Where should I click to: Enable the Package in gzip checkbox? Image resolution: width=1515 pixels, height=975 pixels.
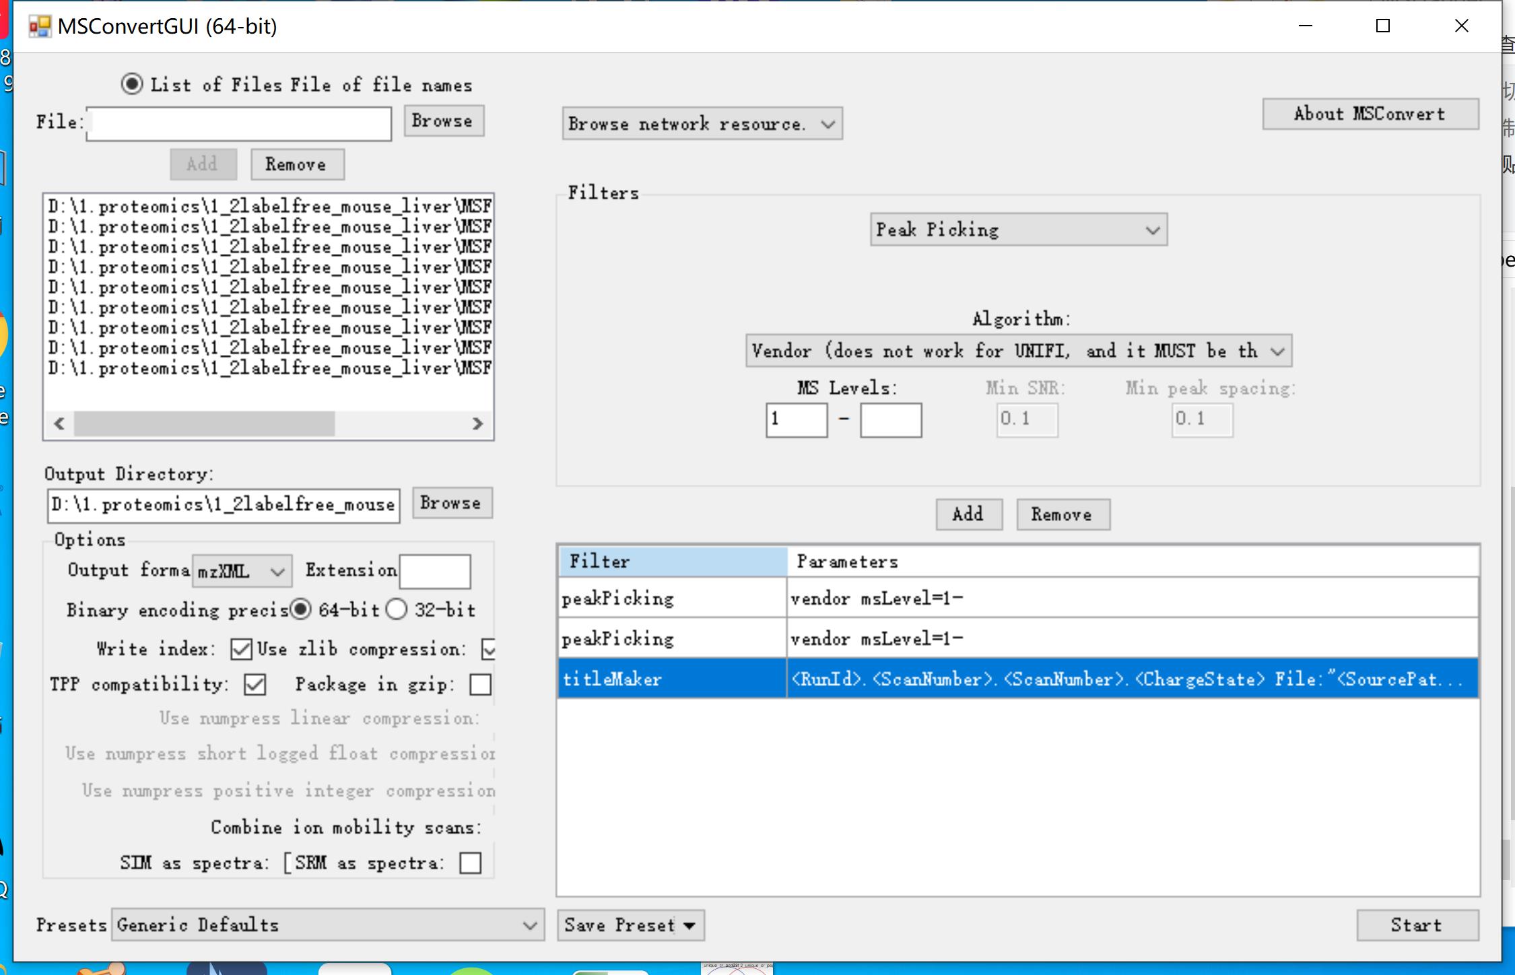point(479,684)
